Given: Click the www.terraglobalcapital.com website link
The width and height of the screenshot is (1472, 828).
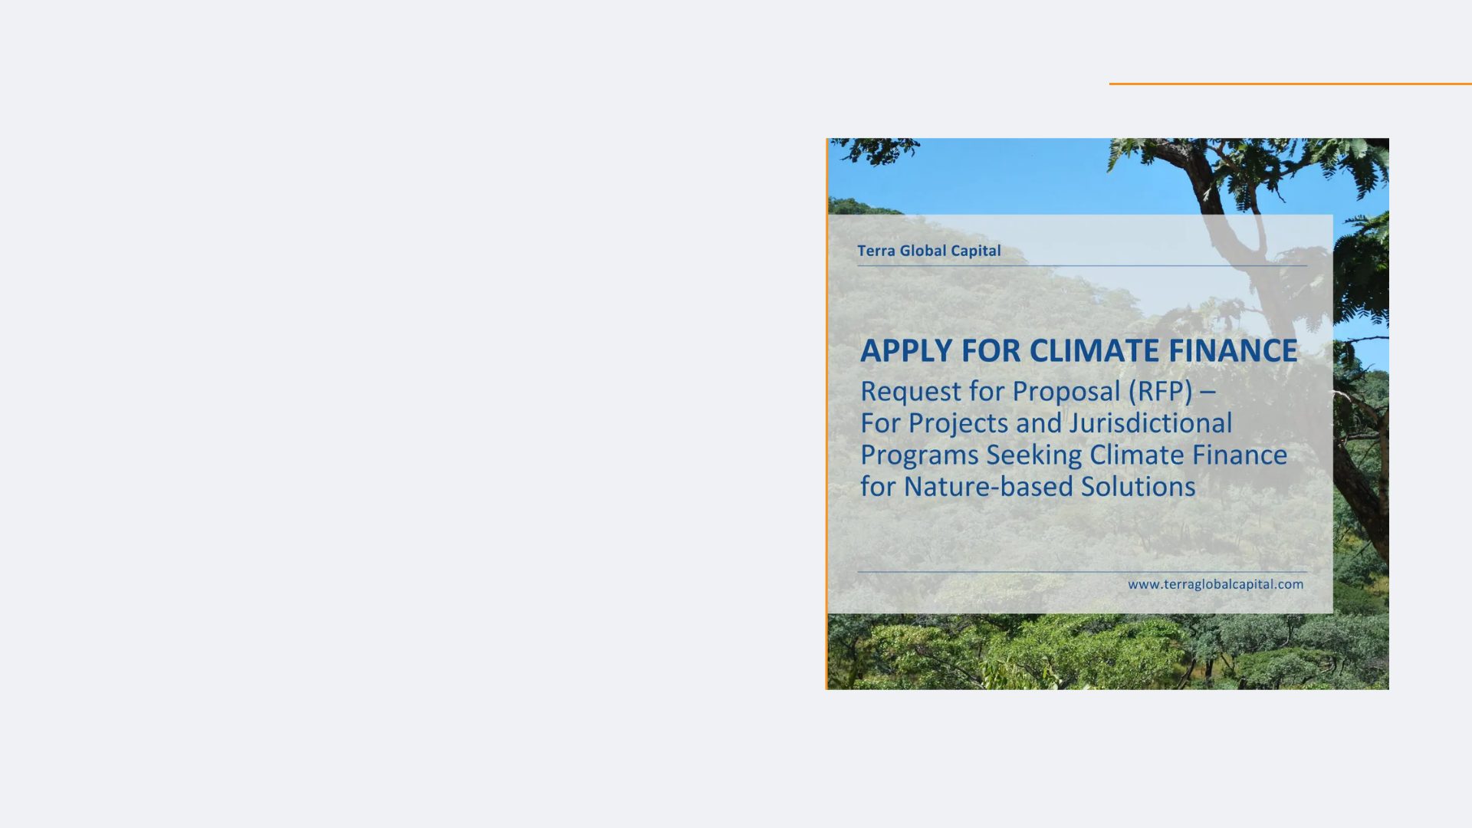Looking at the screenshot, I should [x=1215, y=584].
